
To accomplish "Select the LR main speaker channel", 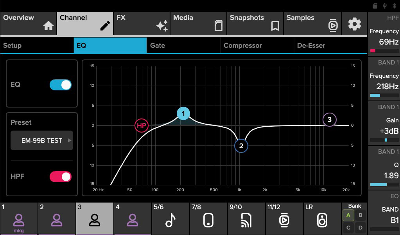I will (321, 218).
